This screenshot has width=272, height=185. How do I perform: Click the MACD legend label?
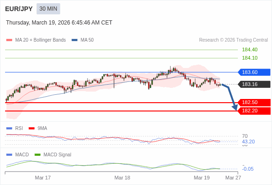(x=22, y=155)
